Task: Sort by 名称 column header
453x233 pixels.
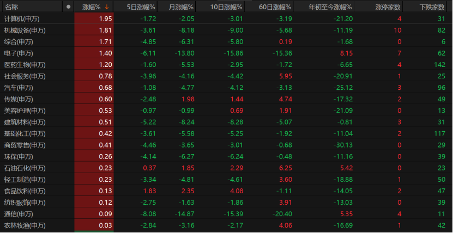Action: tap(11, 7)
